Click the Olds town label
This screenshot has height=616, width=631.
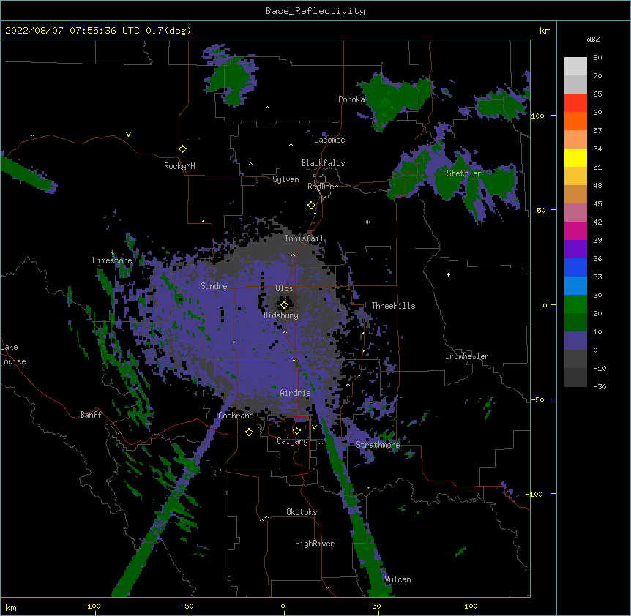tap(284, 288)
